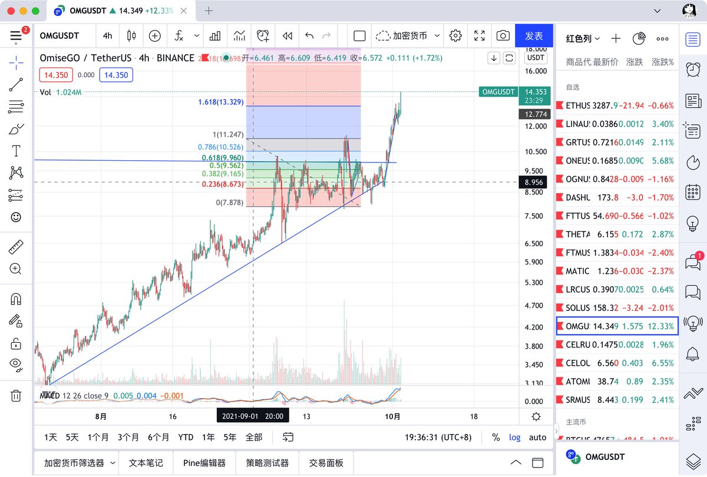
Task: Set range to 3个月
Action: (128, 437)
